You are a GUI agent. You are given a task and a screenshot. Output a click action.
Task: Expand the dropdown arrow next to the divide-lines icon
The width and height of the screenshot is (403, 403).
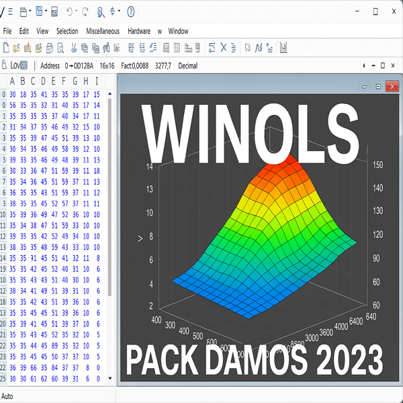119,11
